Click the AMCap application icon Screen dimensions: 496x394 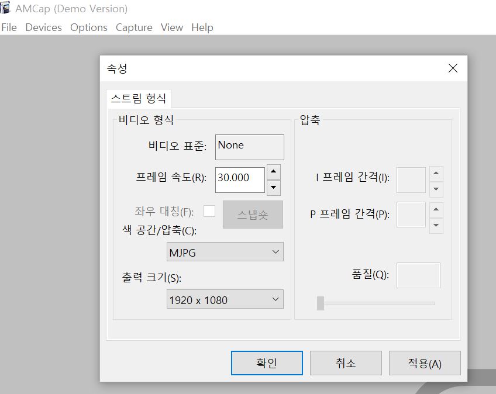pos(5,8)
